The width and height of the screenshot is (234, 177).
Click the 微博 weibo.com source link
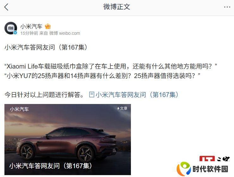[65, 33]
